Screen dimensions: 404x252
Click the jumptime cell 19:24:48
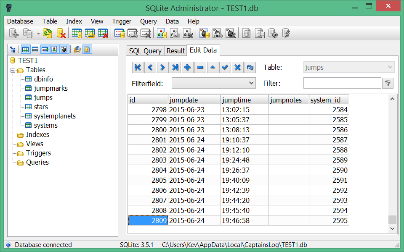pos(245,160)
